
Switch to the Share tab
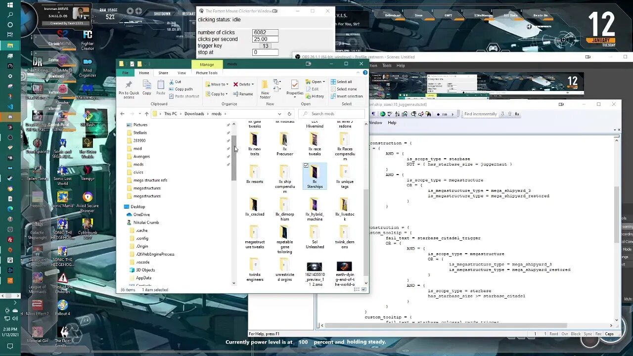163,73
